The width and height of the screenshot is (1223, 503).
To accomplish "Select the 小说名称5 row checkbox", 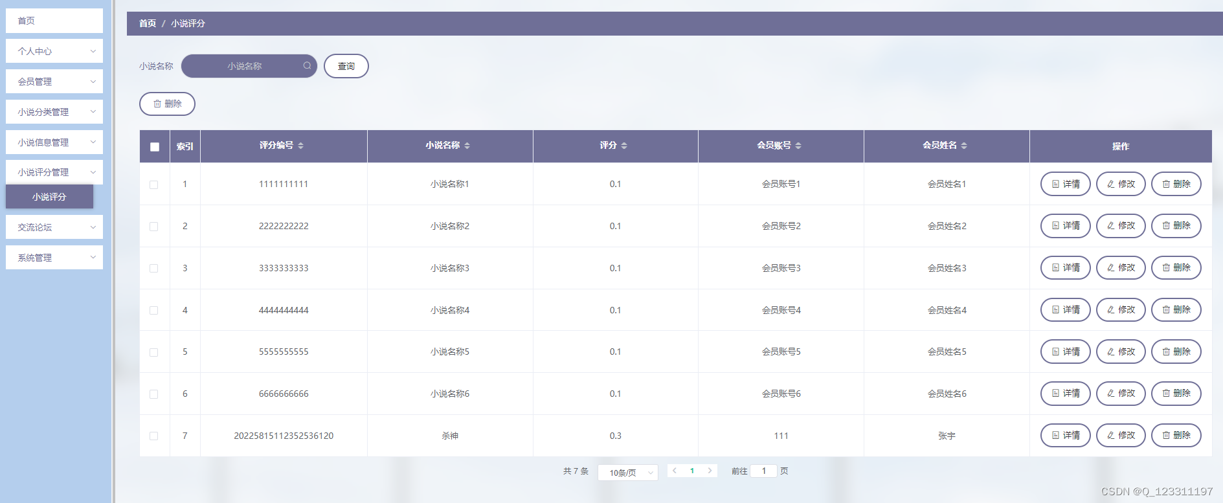I will point(154,352).
